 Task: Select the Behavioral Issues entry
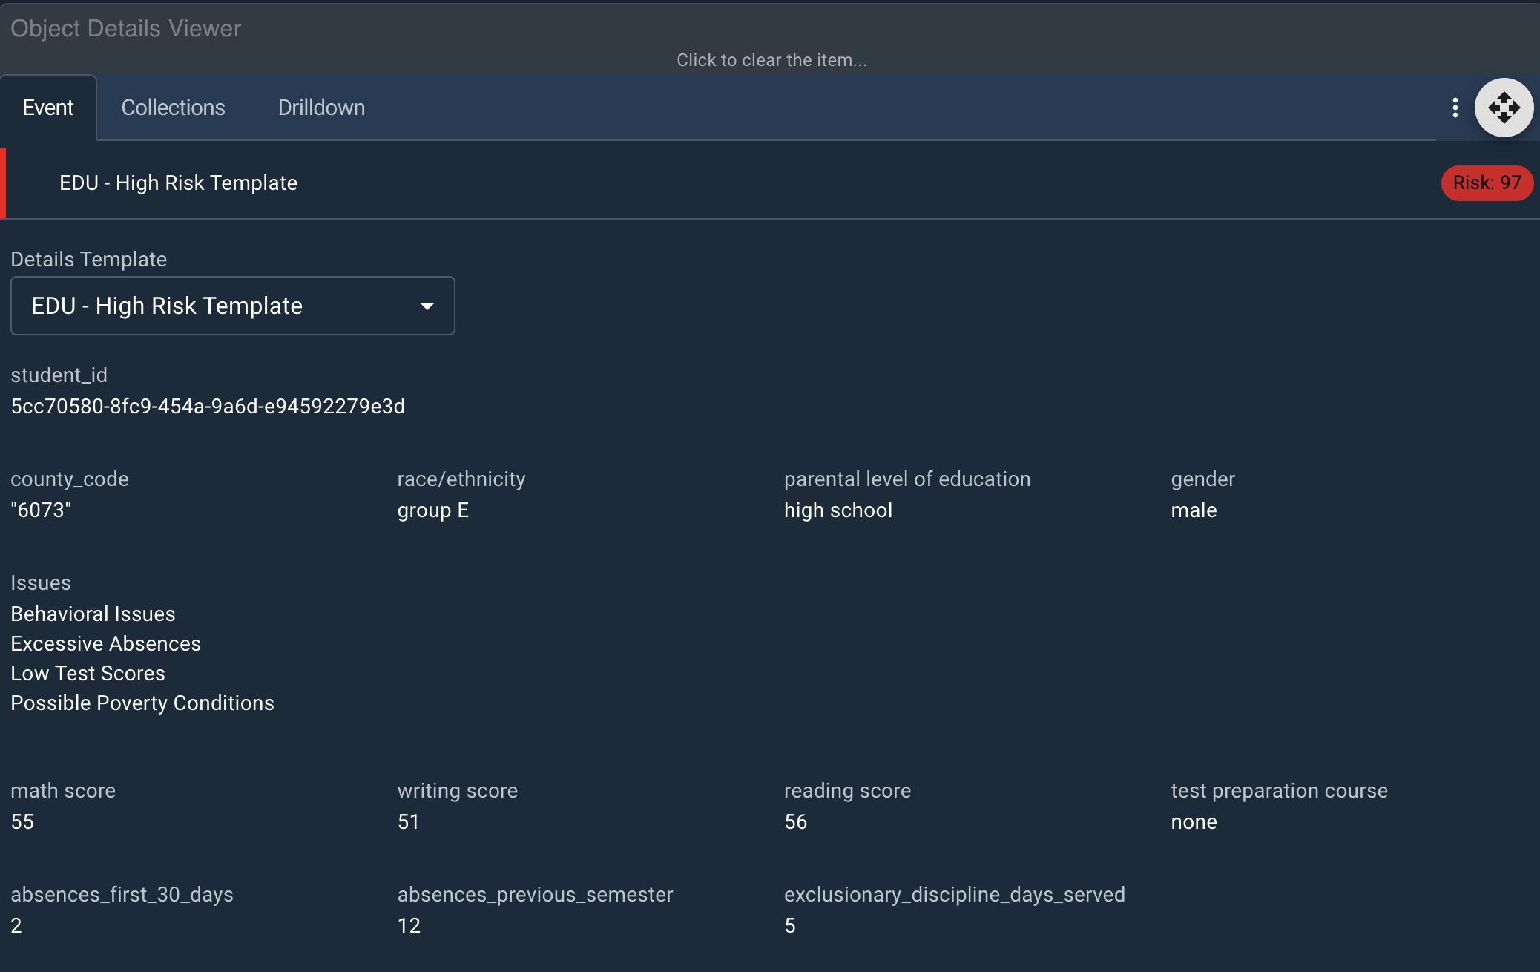point(93,614)
